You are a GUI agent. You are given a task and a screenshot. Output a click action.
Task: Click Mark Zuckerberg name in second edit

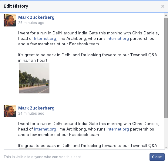tap(36, 108)
